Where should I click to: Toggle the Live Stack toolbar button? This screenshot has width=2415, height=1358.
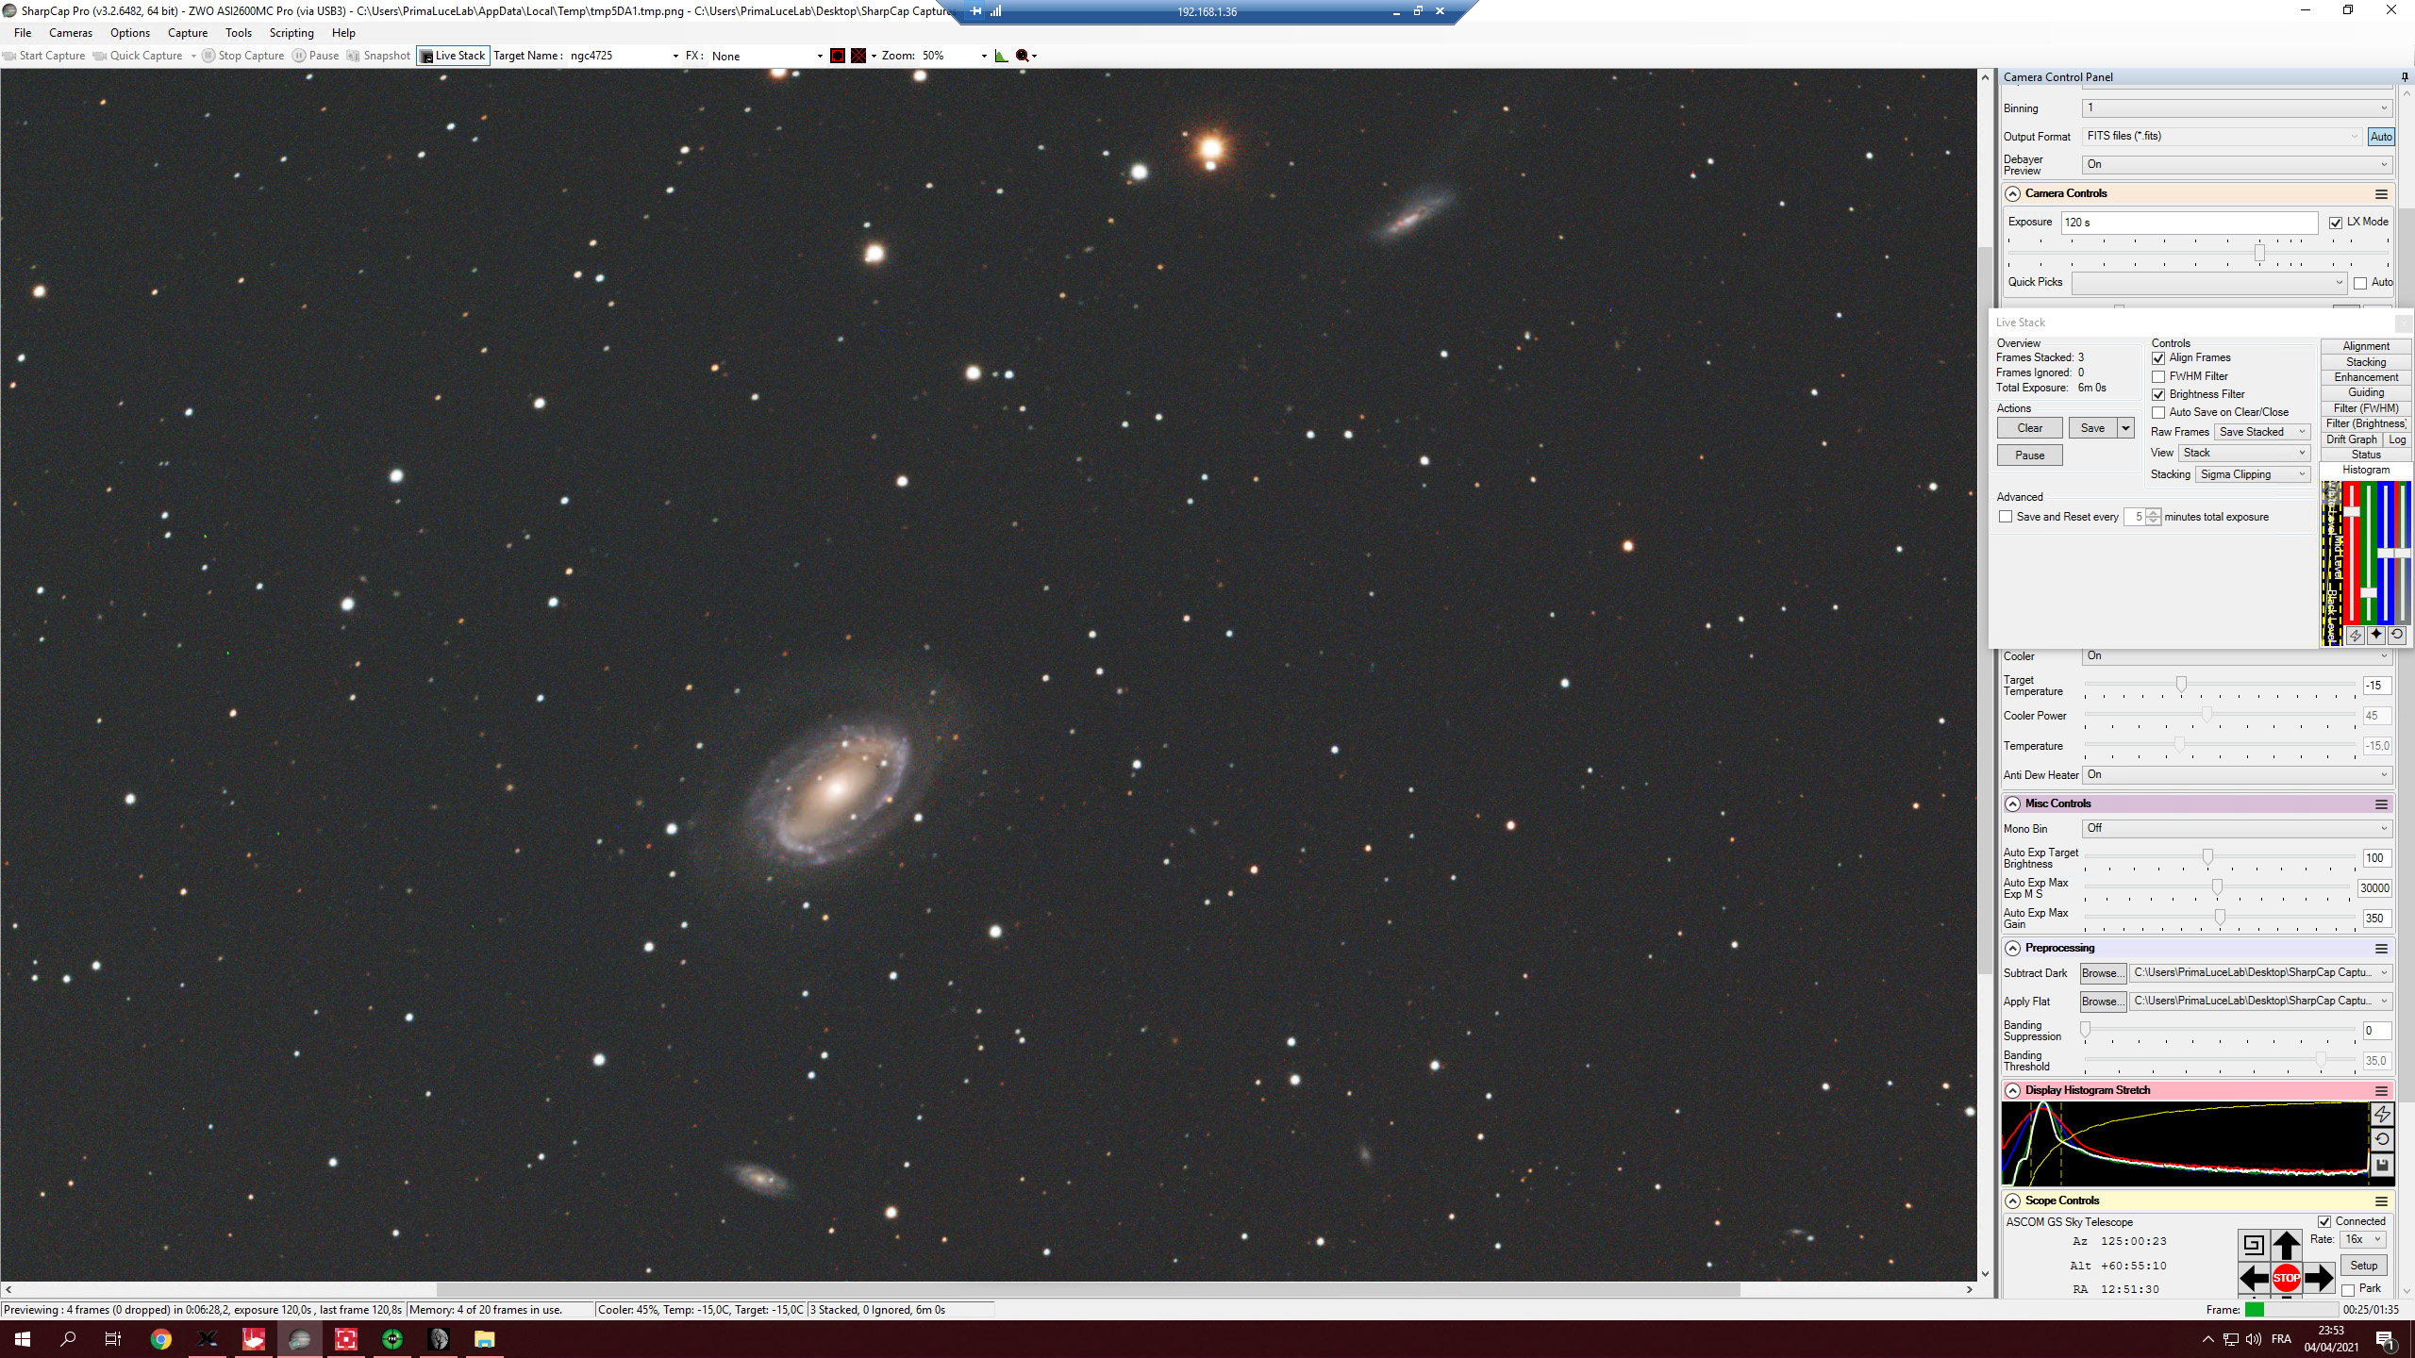tap(453, 56)
